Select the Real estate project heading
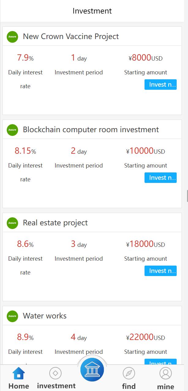This screenshot has width=188, height=391. click(55, 223)
